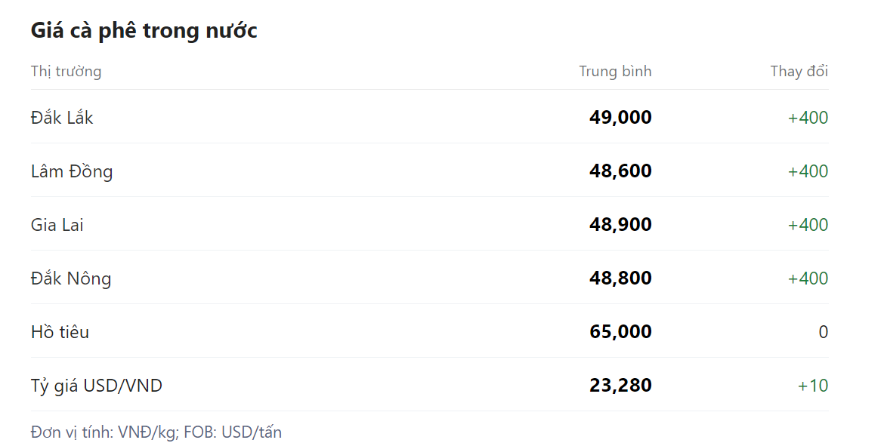Click the Lâm Đồng price 48,600
The height and width of the screenshot is (443, 884).
pos(620,171)
